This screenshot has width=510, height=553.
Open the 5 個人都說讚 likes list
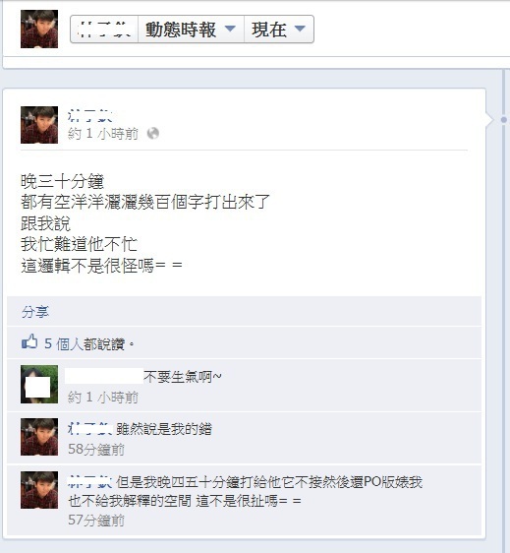pos(85,343)
